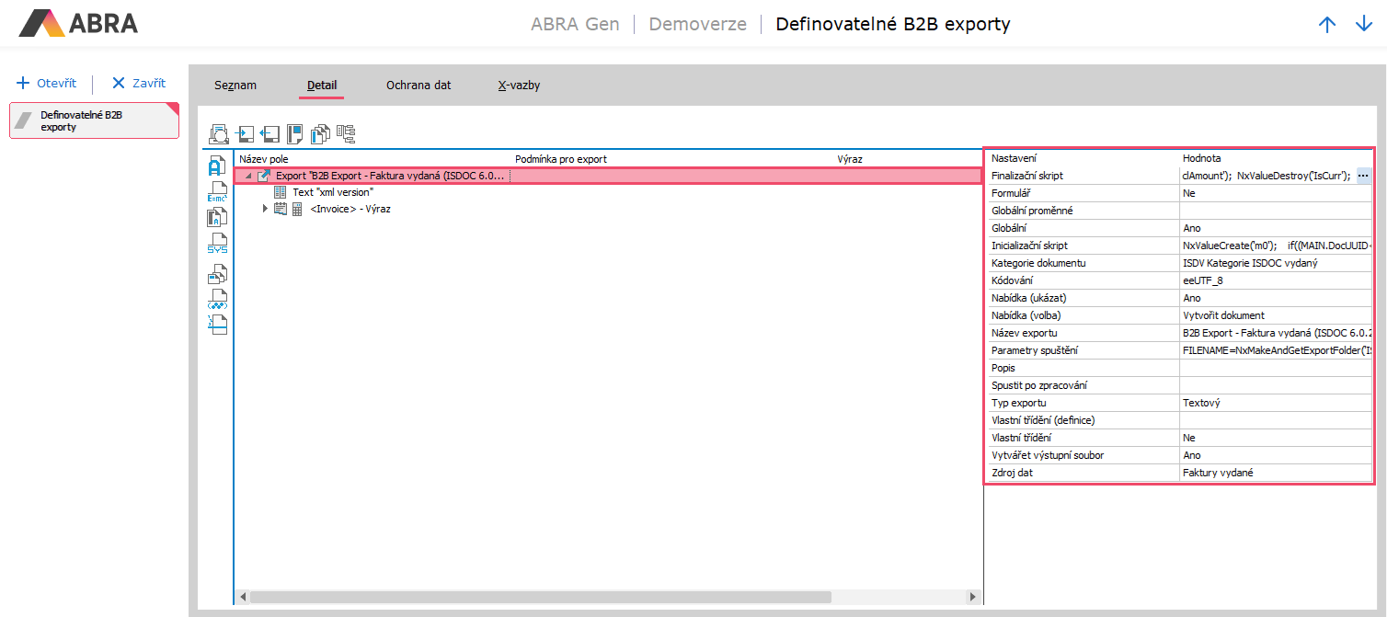Click the blue down arrow in header
1387x617 pixels.
click(x=1363, y=25)
